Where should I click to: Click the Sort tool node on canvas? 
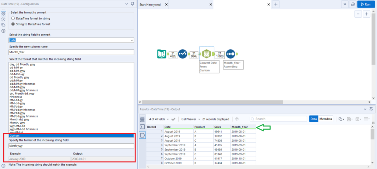[x=231, y=54]
